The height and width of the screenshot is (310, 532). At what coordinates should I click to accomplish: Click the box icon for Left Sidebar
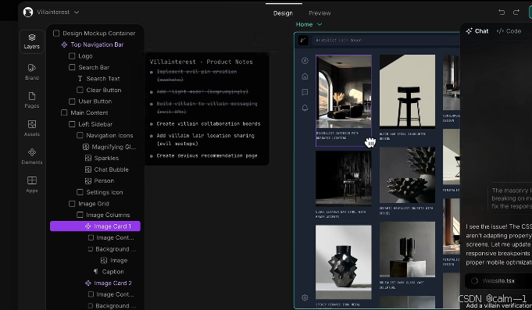[x=72, y=124]
